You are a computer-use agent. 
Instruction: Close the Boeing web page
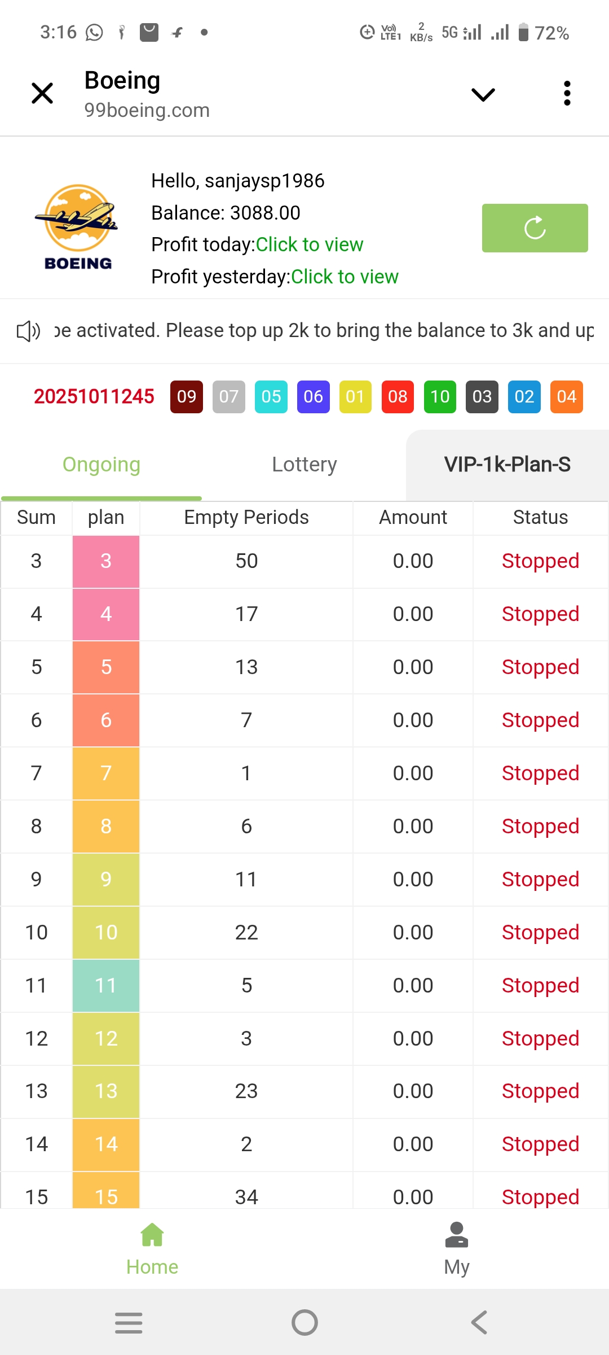42,93
